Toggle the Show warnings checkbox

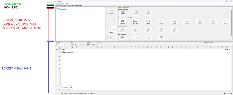pyautogui.click(x=224, y=93)
